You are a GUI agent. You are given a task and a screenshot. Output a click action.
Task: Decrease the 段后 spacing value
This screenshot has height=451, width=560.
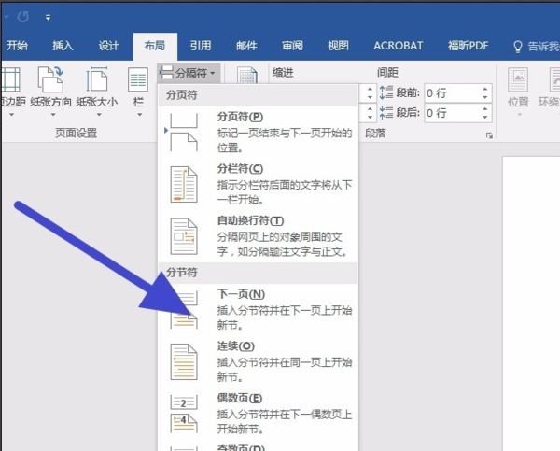485,118
